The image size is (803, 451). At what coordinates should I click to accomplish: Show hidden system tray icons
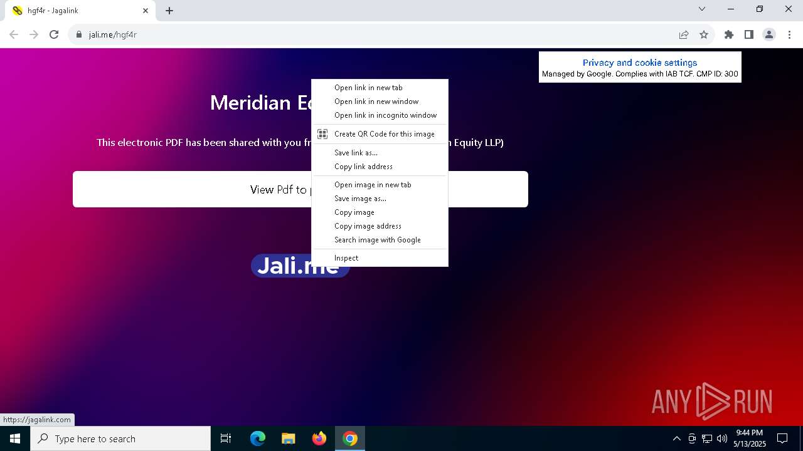(676, 438)
